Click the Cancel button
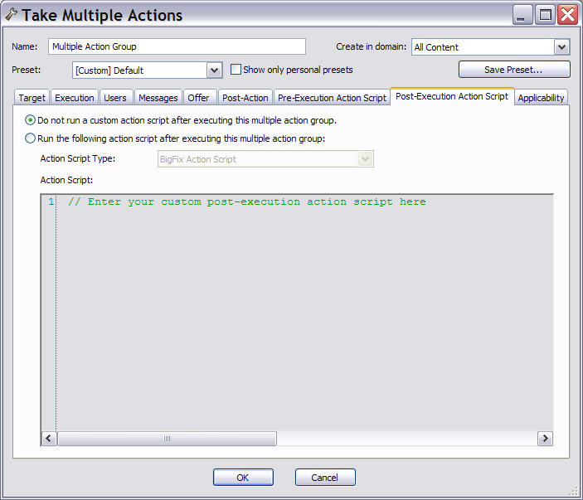The height and width of the screenshot is (500, 583). click(325, 478)
